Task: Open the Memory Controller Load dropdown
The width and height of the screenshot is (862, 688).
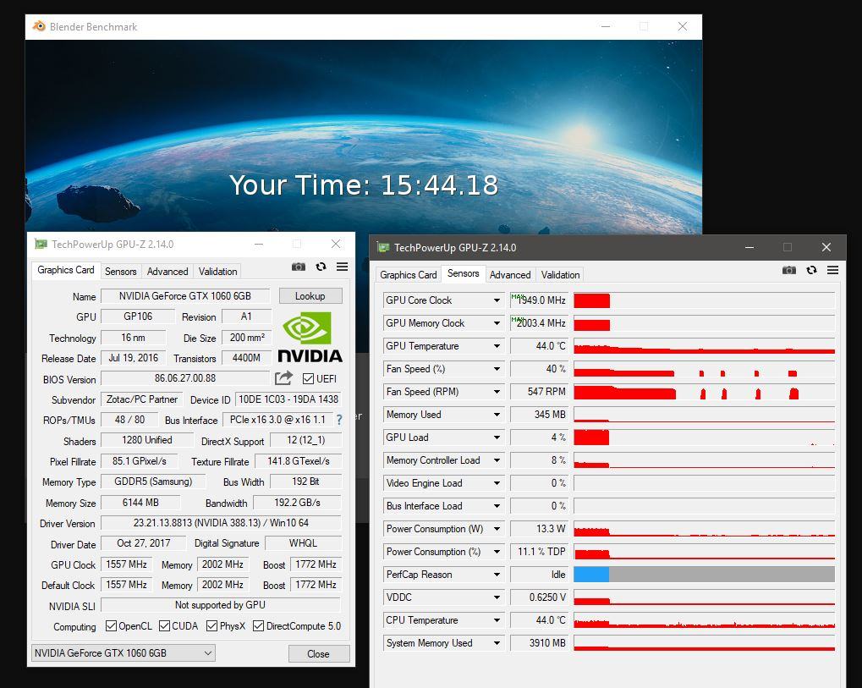Action: (497, 460)
